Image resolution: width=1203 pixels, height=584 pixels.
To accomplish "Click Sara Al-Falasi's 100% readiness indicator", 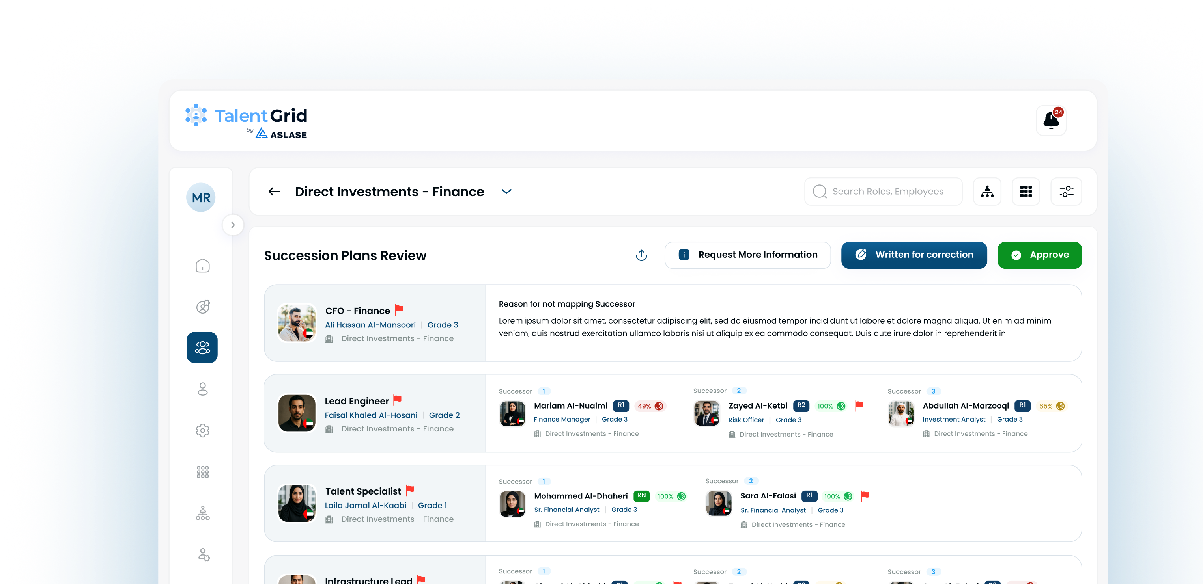I will click(x=838, y=496).
